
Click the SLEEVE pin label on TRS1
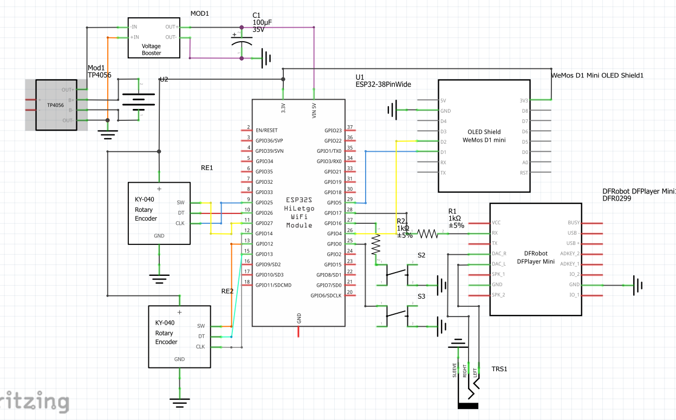click(x=454, y=371)
